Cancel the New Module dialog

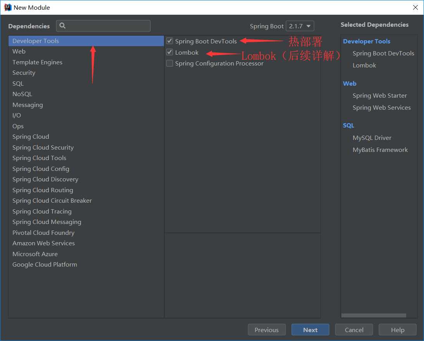point(354,330)
